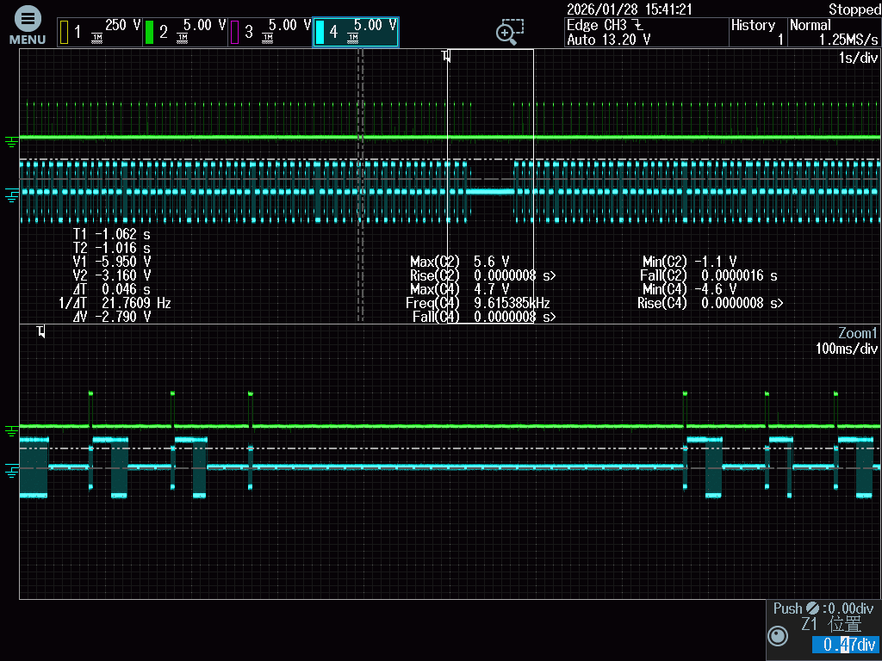Click Min(C4) -4.6 V measurement
The width and height of the screenshot is (882, 661).
[x=690, y=289]
